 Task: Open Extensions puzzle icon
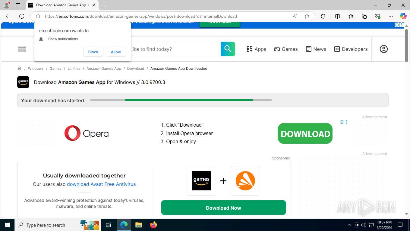(x=323, y=16)
